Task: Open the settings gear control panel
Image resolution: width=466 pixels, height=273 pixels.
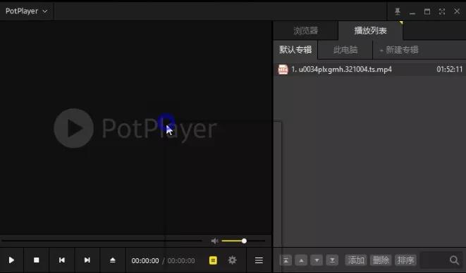Action: (233, 260)
